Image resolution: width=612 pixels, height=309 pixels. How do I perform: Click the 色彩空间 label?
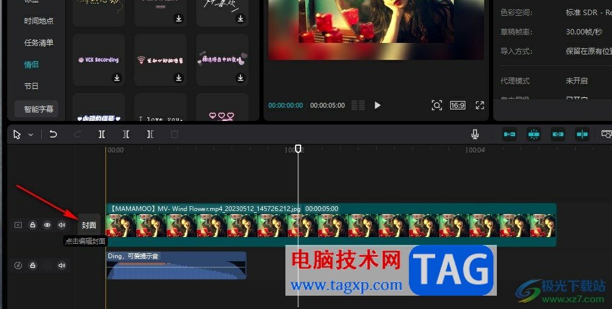(x=516, y=13)
